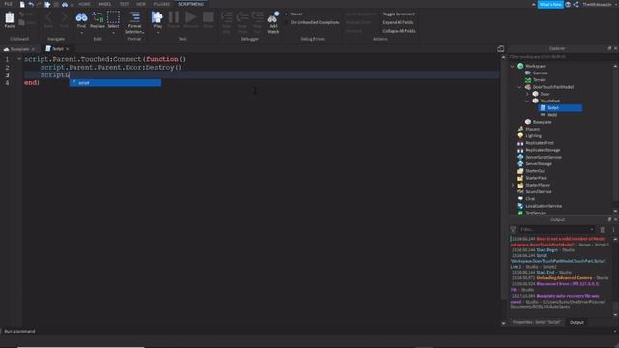Screen dimensions: 619x348
Task: Expand the StarterPlayer node
Action: (x=513, y=185)
